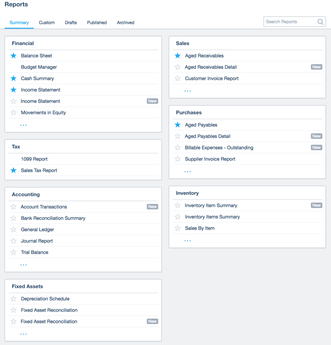The height and width of the screenshot is (345, 331).
Task: Click the search magnifier icon
Action: pos(320,22)
